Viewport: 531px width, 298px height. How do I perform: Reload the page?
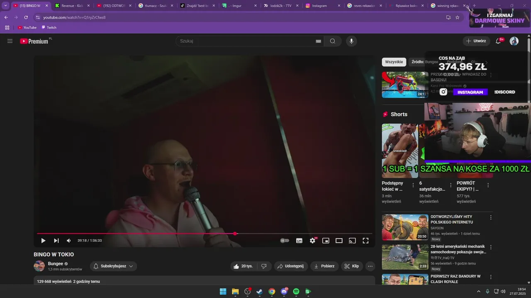(26, 17)
